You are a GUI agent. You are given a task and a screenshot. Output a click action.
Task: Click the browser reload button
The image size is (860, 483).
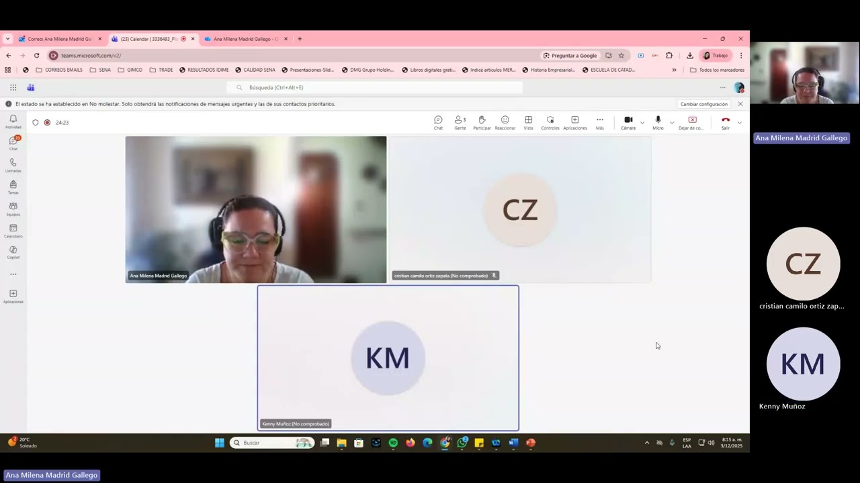pyautogui.click(x=36, y=56)
